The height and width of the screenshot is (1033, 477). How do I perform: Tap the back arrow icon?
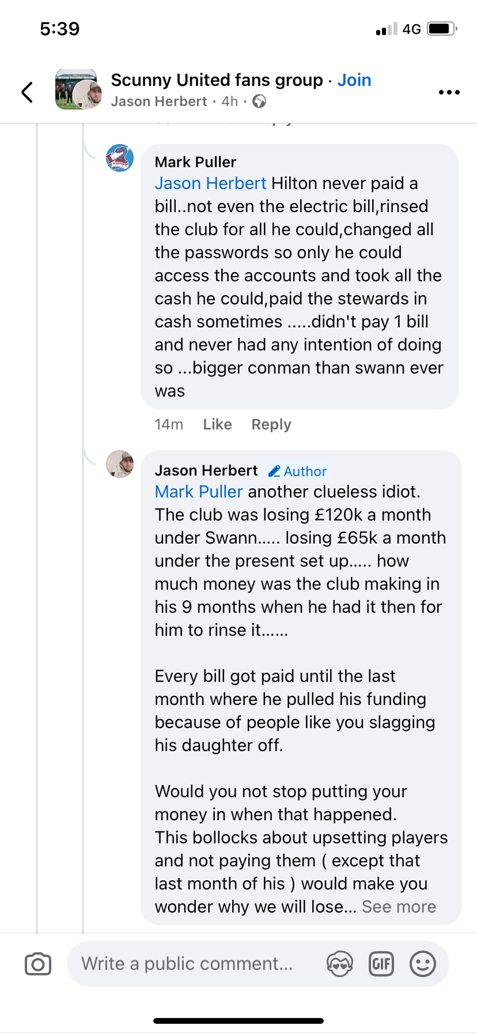point(27,92)
